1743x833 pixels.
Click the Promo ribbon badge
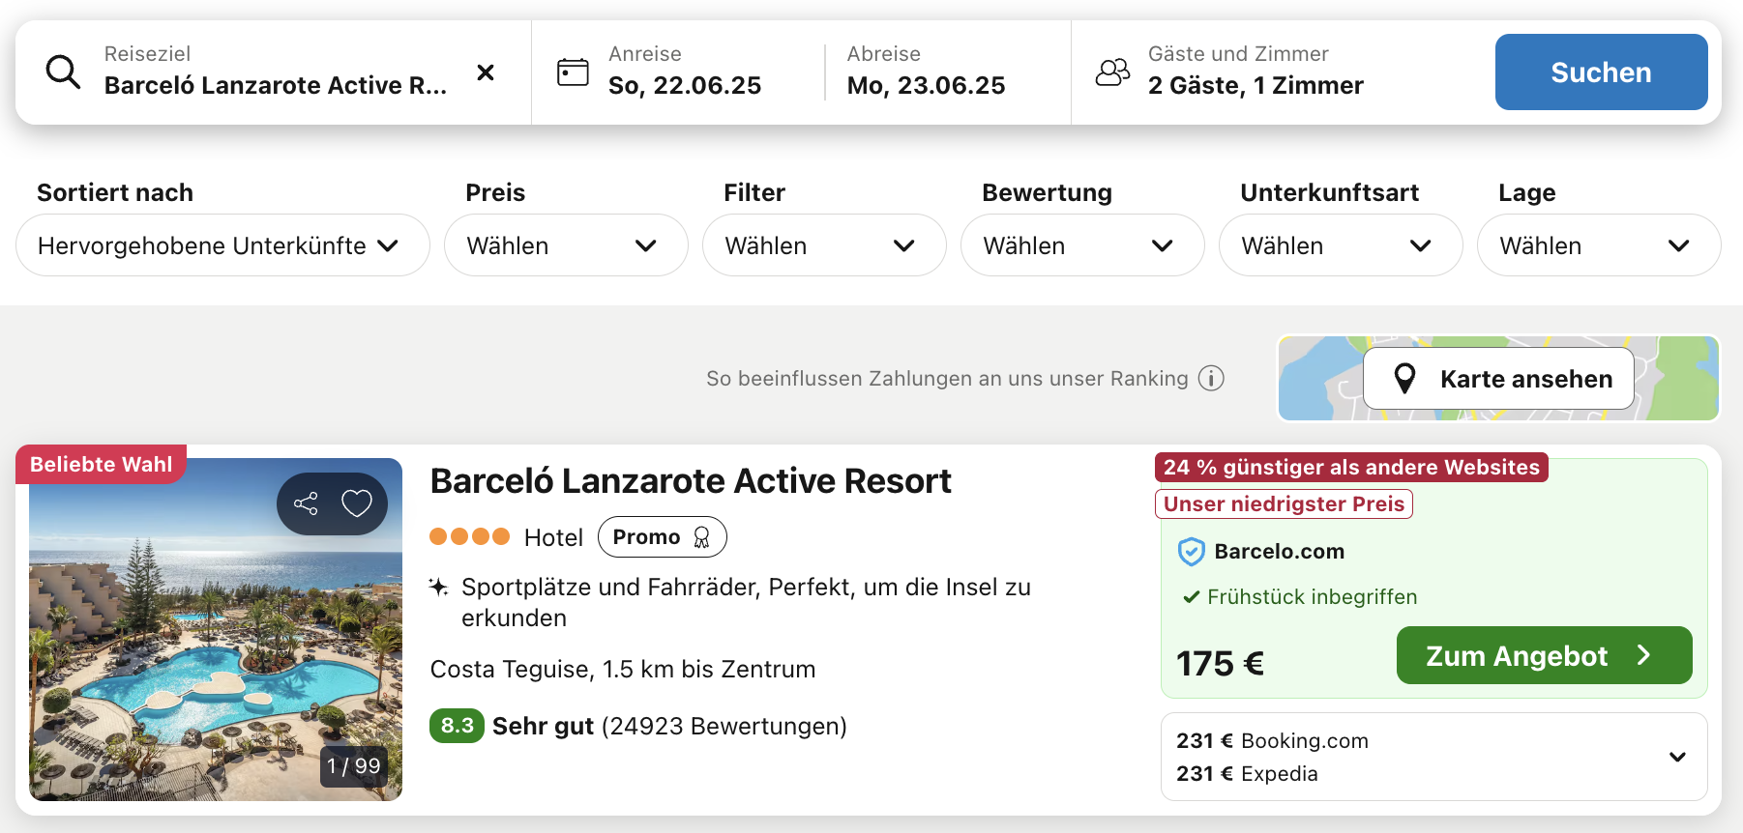(x=663, y=537)
